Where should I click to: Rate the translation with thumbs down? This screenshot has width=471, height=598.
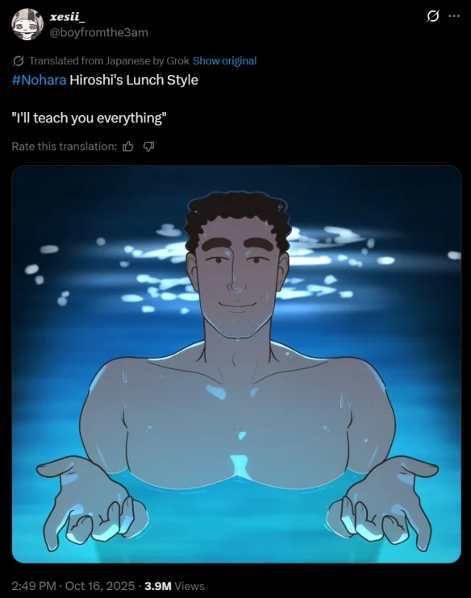pos(149,147)
